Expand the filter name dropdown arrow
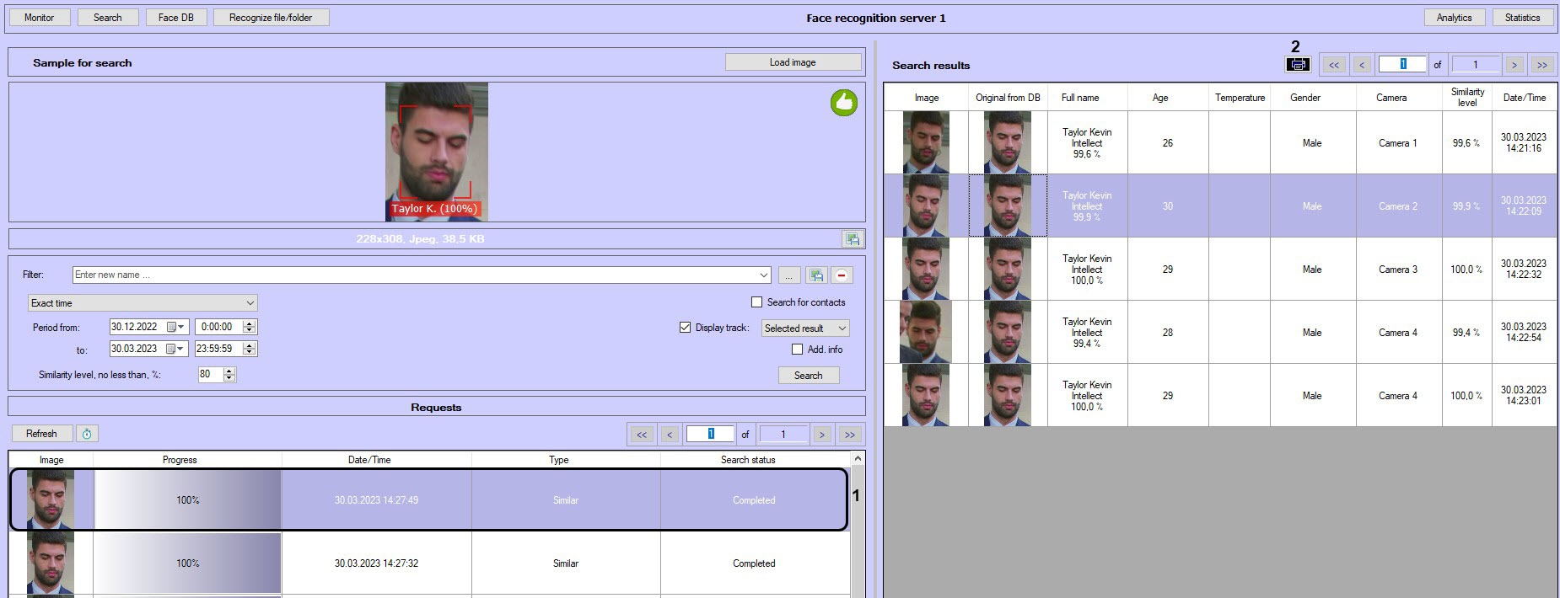The height and width of the screenshot is (598, 1560). pos(763,275)
